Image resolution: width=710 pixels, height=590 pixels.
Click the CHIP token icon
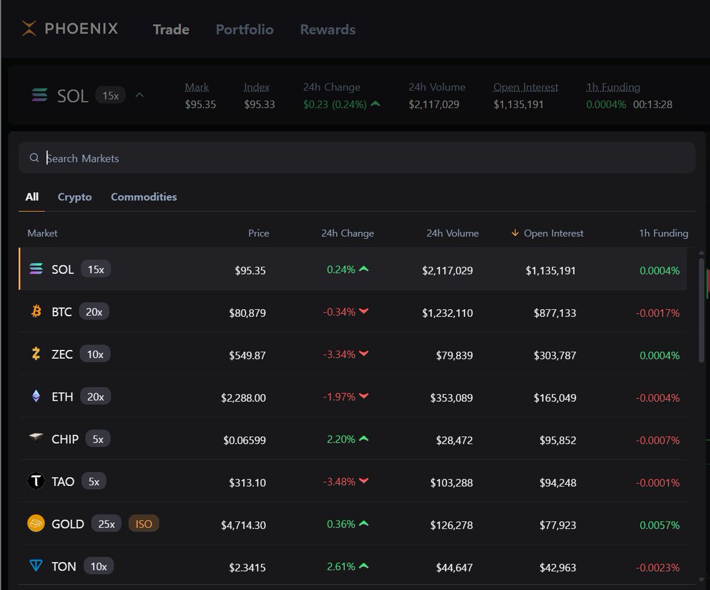point(36,438)
